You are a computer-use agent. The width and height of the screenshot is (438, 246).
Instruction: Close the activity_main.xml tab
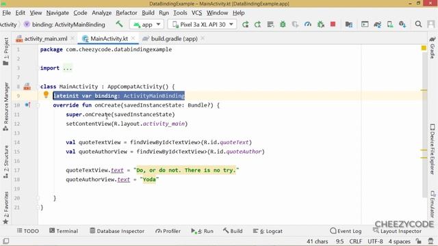tap(73, 38)
